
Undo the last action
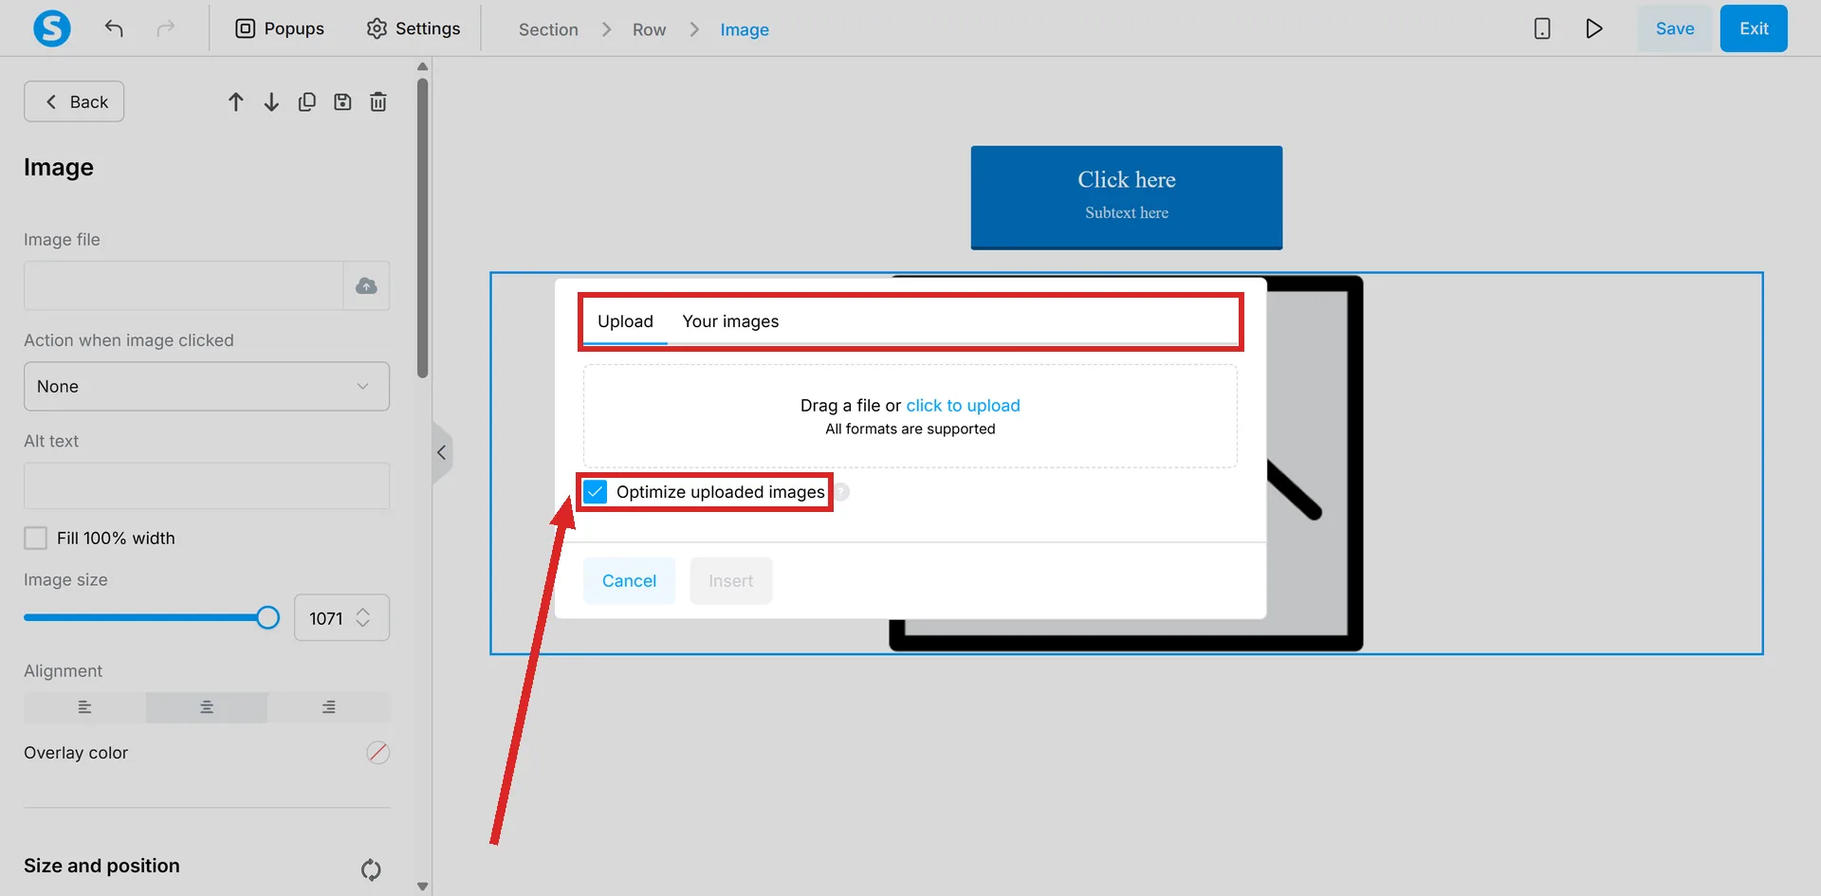point(114,28)
